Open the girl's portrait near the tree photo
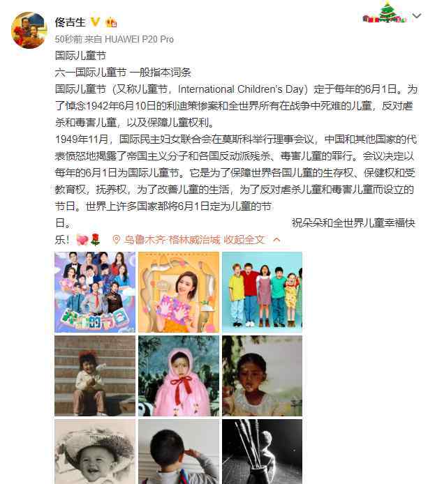The image size is (428, 484). click(x=262, y=376)
